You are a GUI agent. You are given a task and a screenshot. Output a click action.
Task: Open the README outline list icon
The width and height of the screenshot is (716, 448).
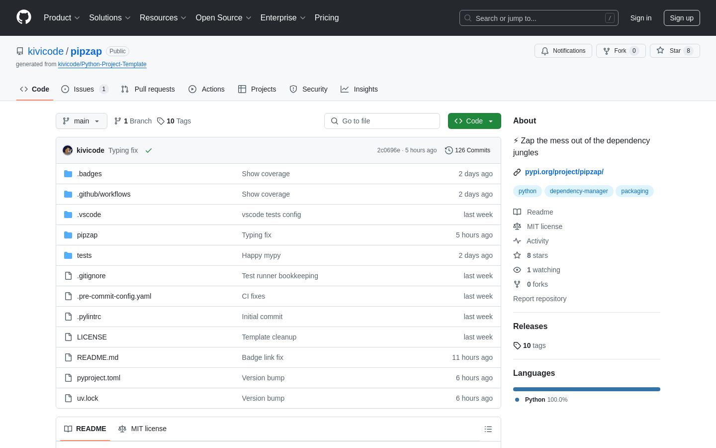coord(488,429)
